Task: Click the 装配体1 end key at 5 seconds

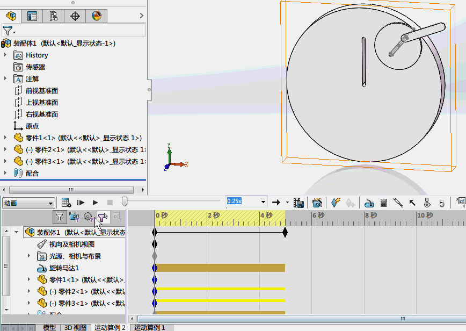Action: click(x=285, y=233)
